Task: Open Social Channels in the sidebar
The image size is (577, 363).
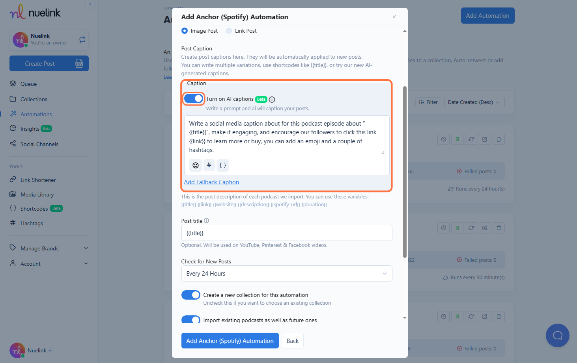Action: (39, 144)
